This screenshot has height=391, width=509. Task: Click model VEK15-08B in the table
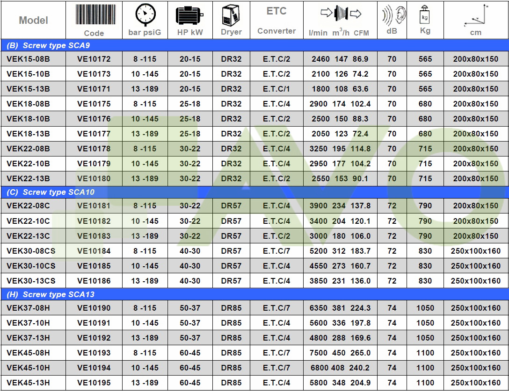[x=28, y=59]
